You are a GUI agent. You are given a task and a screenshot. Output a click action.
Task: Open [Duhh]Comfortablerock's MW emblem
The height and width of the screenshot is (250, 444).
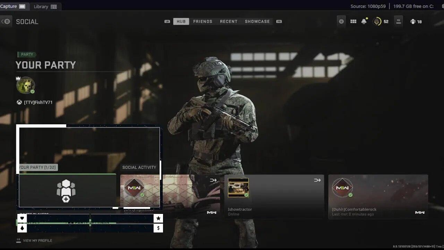pyautogui.click(x=342, y=188)
